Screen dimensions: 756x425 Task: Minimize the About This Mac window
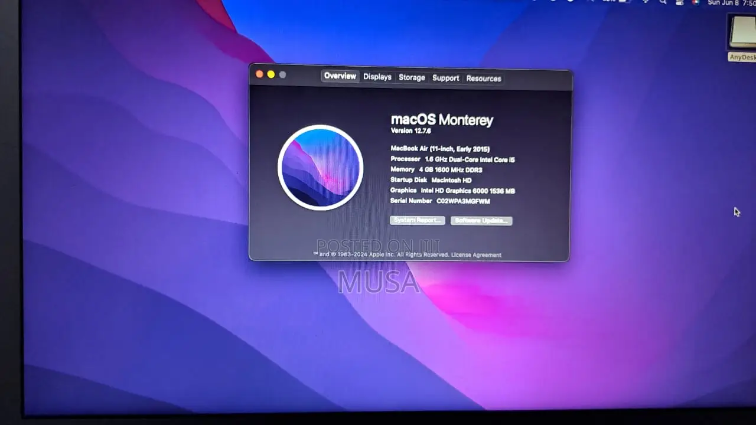pos(271,74)
